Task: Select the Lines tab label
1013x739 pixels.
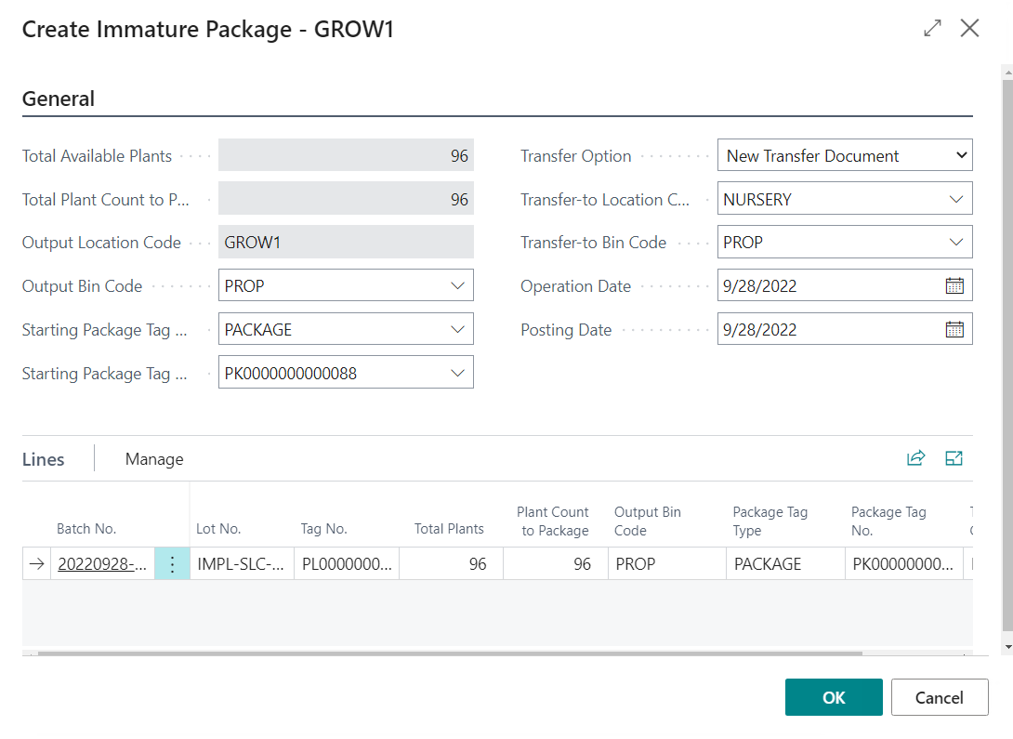Action: [45, 458]
